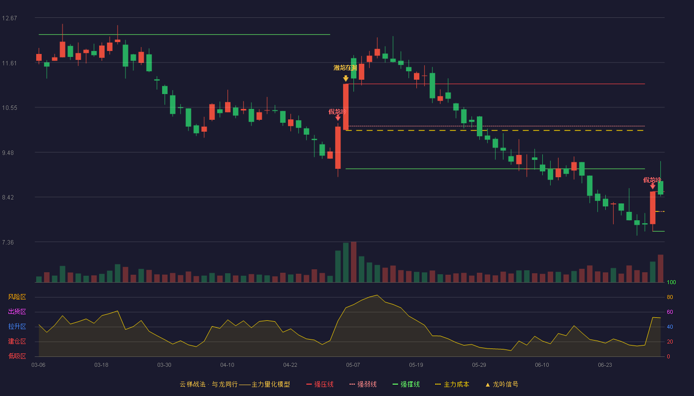Click the 出货区 zone label
Image resolution: width=694 pixels, height=396 pixels.
click(x=17, y=312)
